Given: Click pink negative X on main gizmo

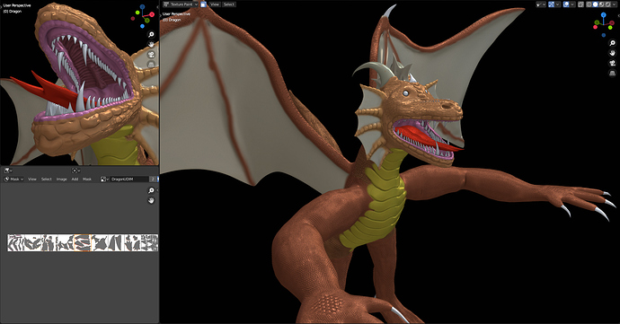Looking at the screenshot, I should coord(595,27).
